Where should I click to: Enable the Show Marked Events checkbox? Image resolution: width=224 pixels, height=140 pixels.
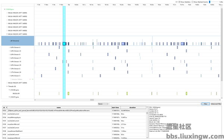pyautogui.click(x=192, y=2)
